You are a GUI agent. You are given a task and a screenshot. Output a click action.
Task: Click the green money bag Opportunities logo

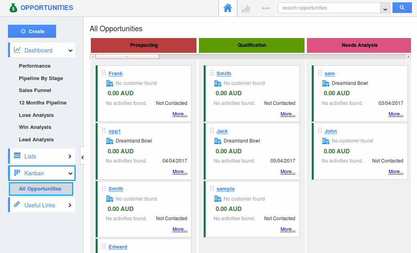pos(14,8)
